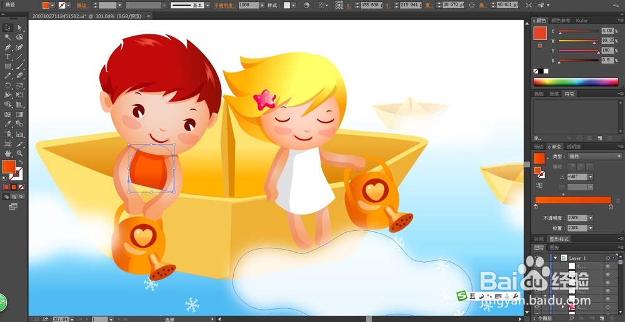The height and width of the screenshot is (322, 625).
Task: Close the 20071027112451582.ai document tab
Action: pos(149,16)
